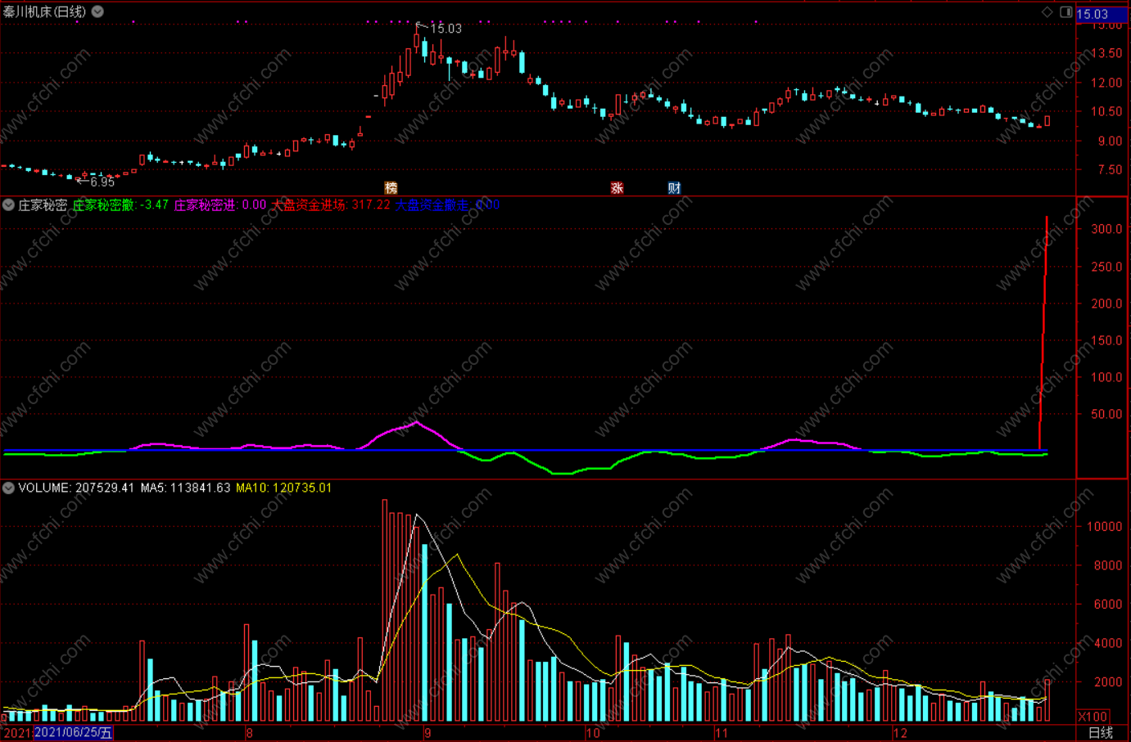Click the 7.50 price axis label
The height and width of the screenshot is (742, 1131).
pyautogui.click(x=1110, y=169)
